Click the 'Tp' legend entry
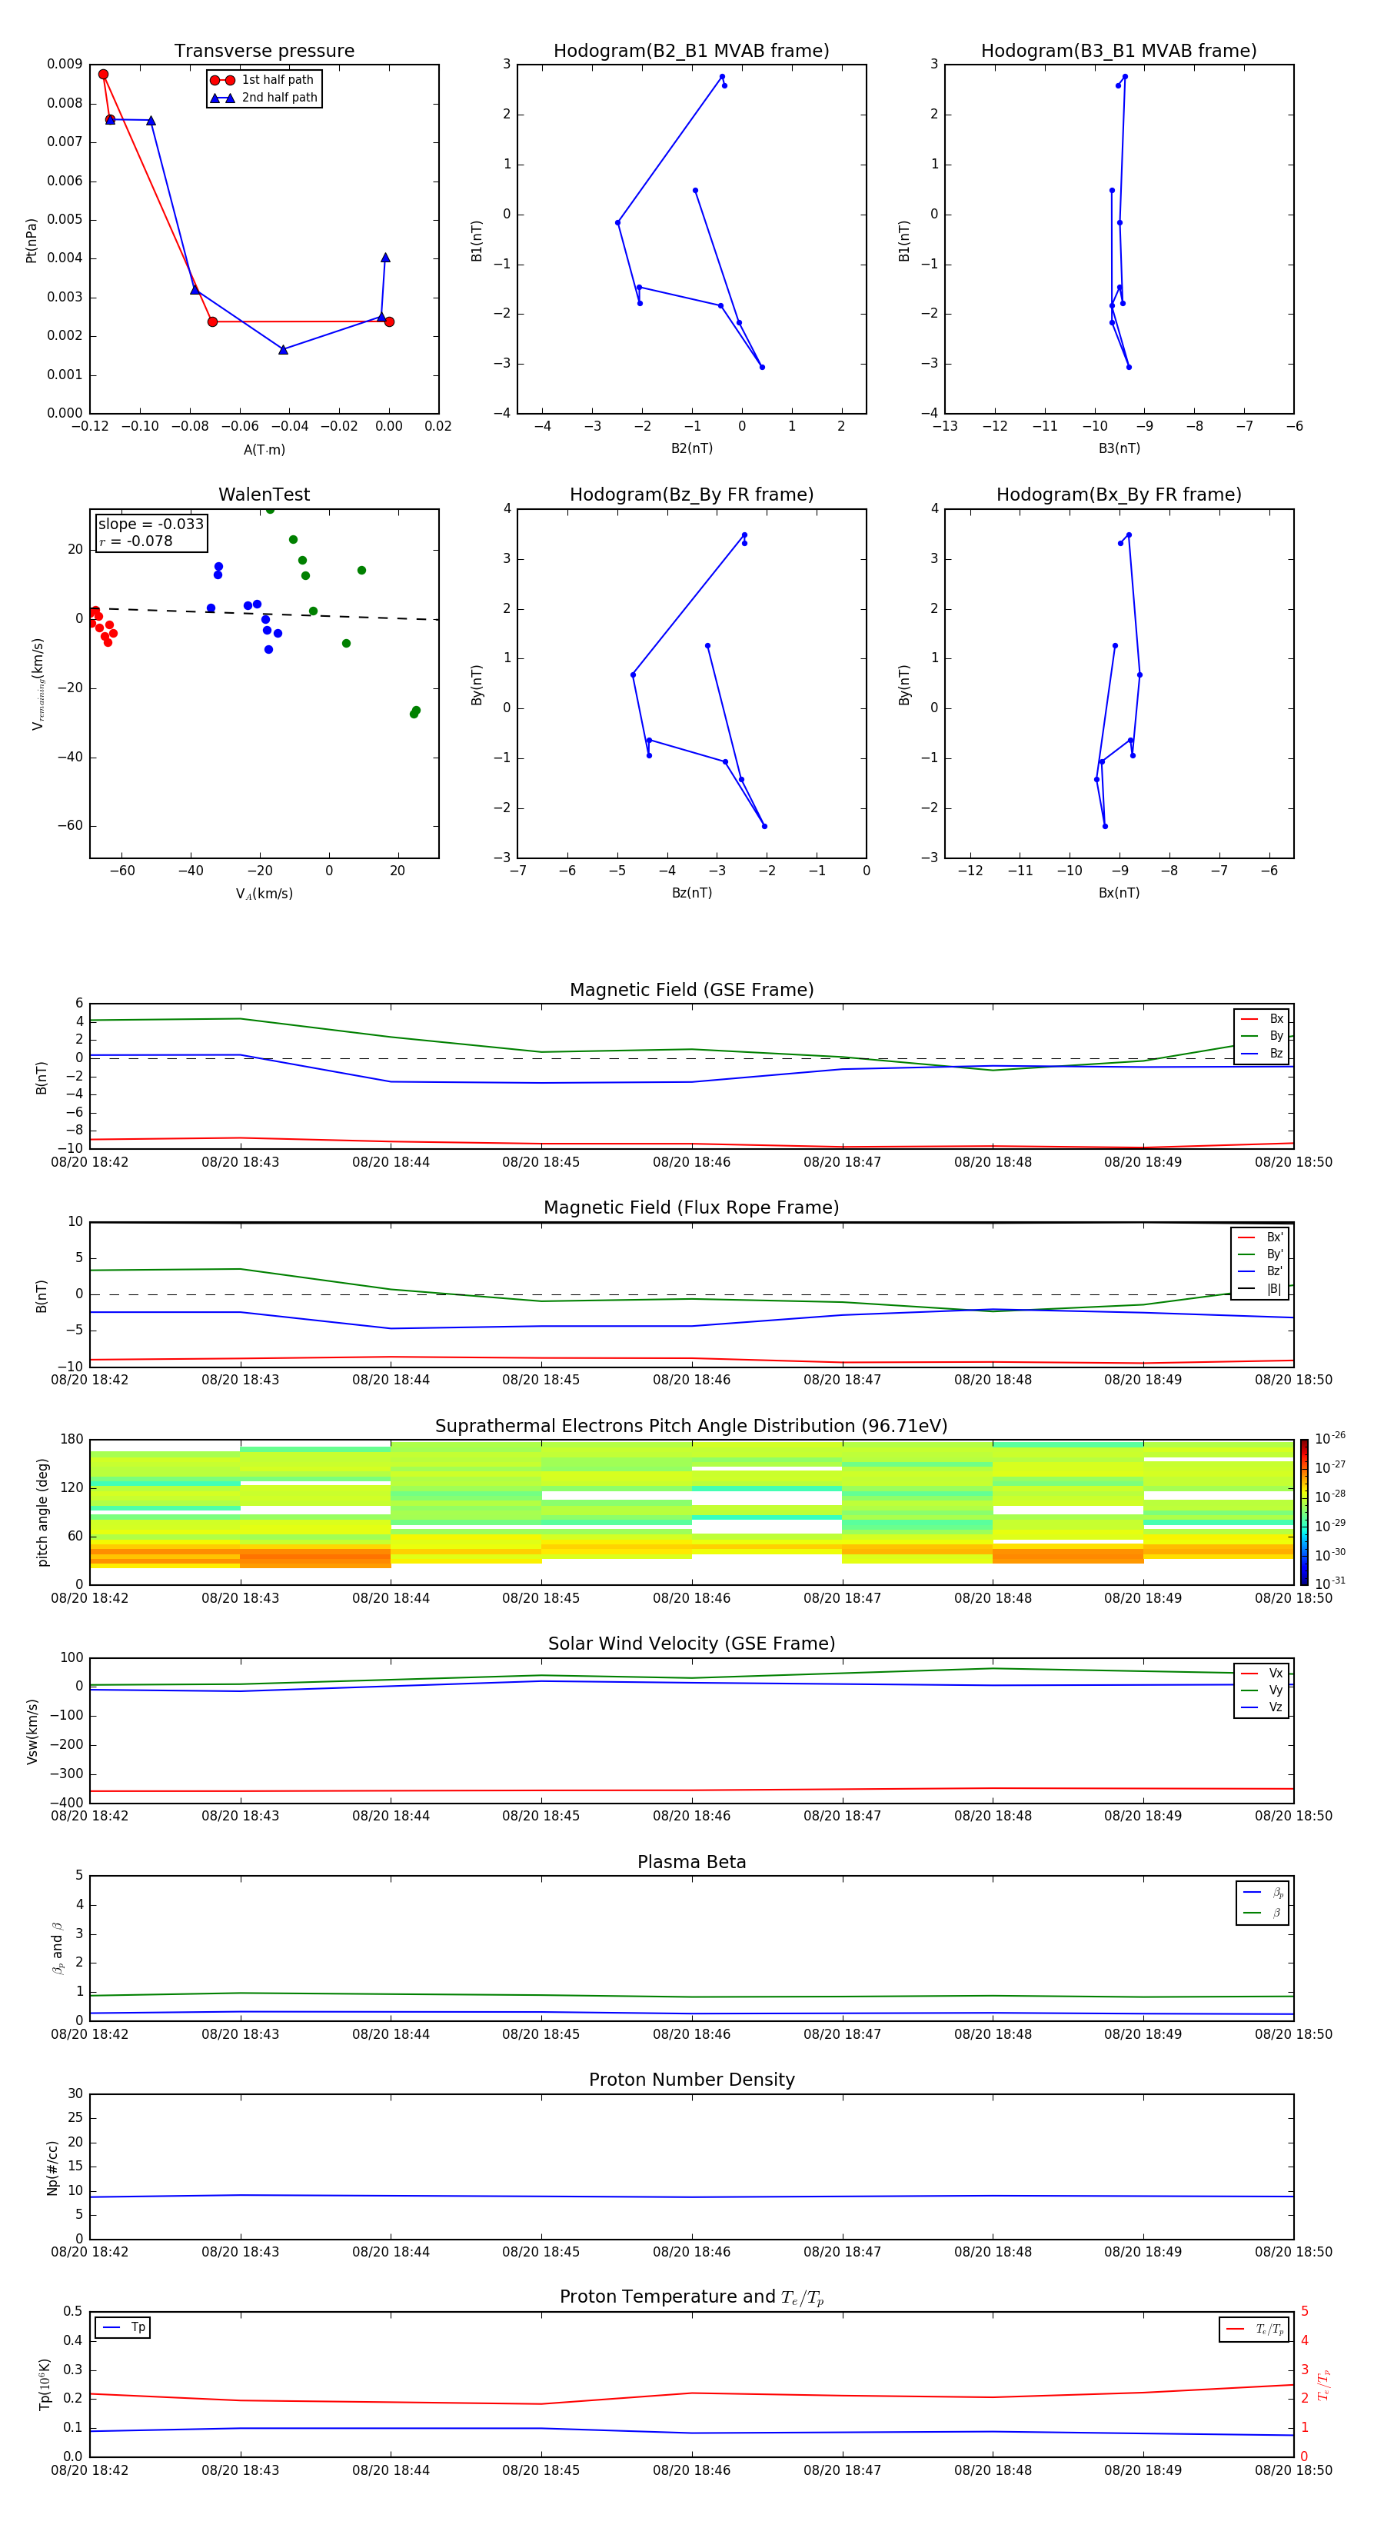Viewport: 1384px width, 2538px height. click(x=124, y=2327)
